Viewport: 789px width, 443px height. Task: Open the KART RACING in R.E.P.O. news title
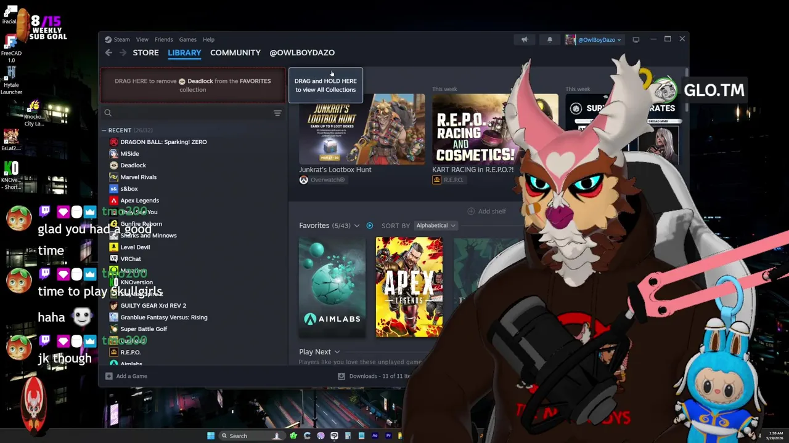click(x=473, y=170)
